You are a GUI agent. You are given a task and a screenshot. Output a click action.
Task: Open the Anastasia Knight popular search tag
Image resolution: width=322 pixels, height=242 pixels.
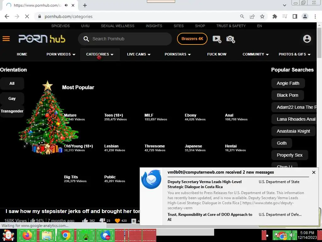(x=293, y=131)
